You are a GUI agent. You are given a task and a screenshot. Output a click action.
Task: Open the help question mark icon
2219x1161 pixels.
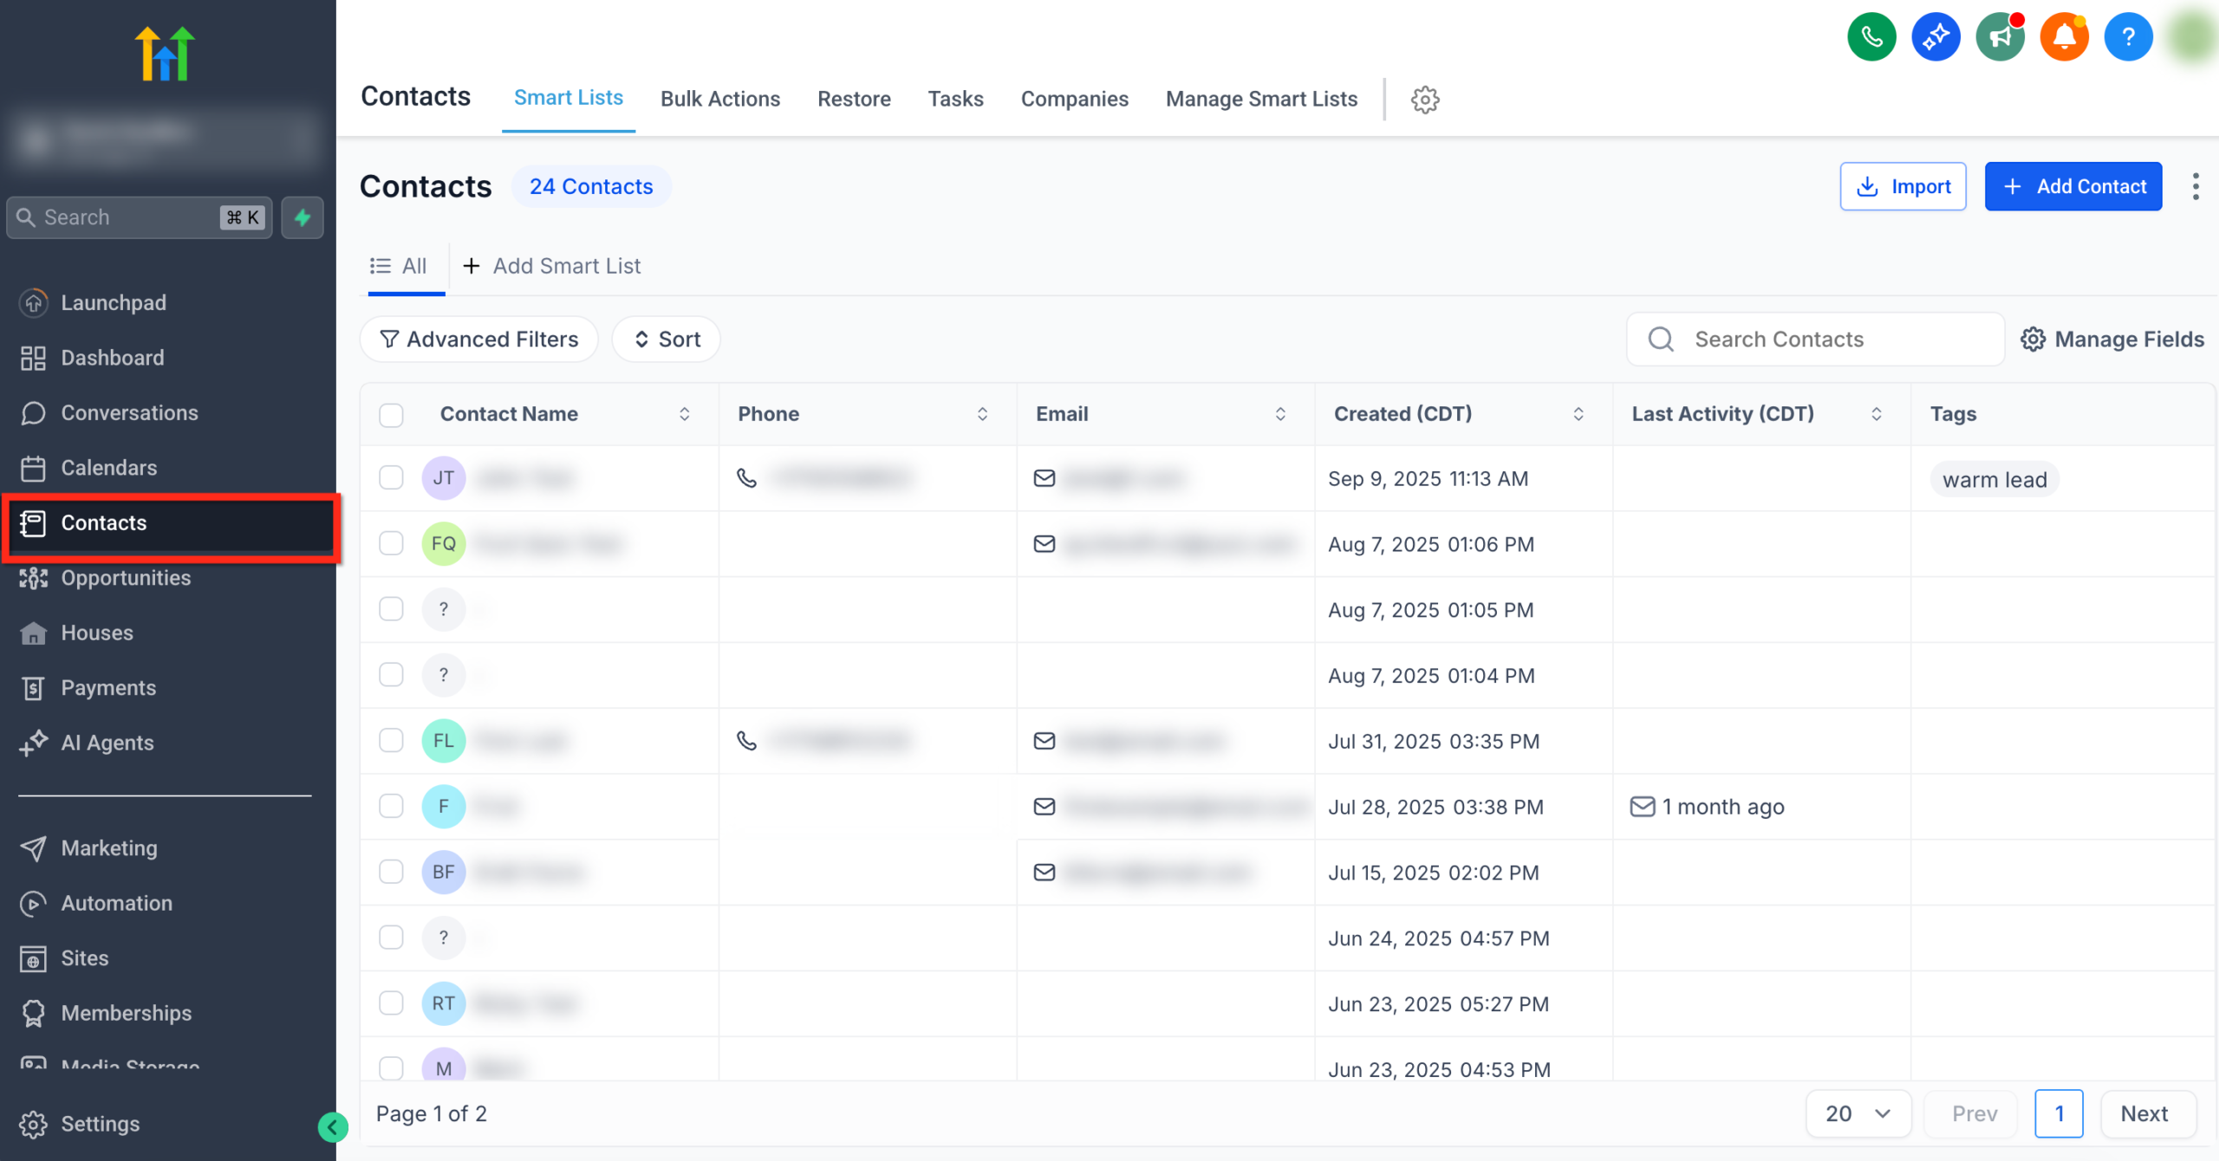pos(2128,36)
